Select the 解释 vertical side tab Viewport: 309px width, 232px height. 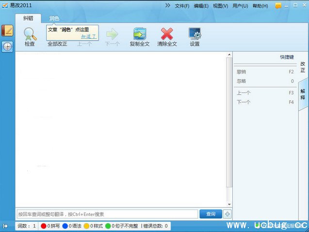303,94
